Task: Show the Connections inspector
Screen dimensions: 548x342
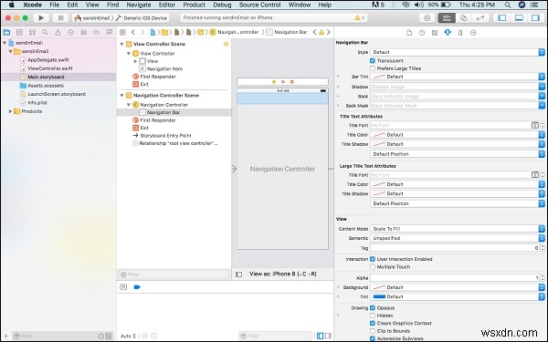Action: [x=473, y=33]
